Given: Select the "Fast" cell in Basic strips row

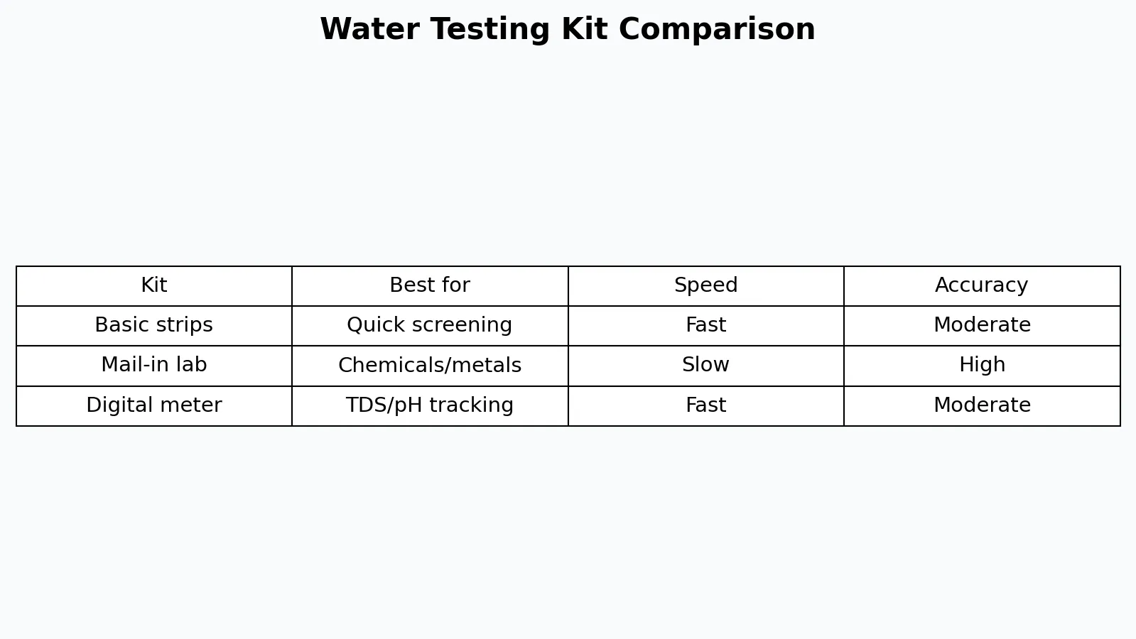Looking at the screenshot, I should pyautogui.click(x=705, y=325).
